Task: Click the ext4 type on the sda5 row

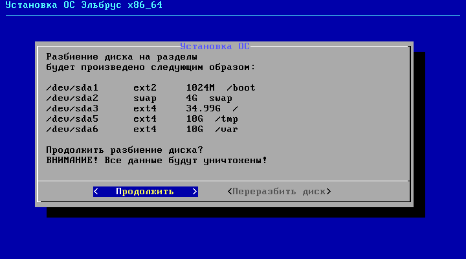Action: click(x=145, y=119)
